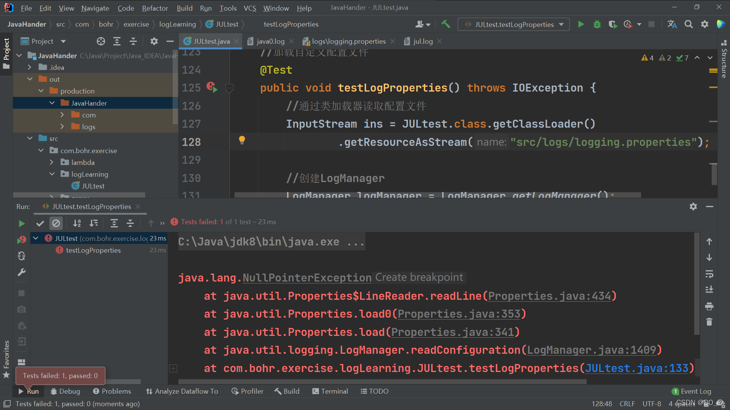Sort tests alphabetically
This screenshot has width=730, height=410.
(x=77, y=223)
